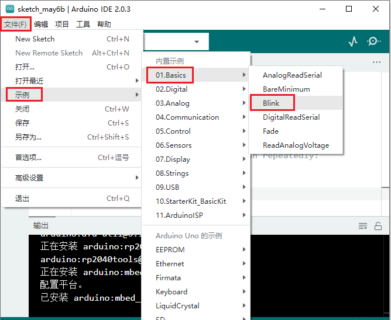Open the ReadAnalogVoltage example

click(x=296, y=145)
